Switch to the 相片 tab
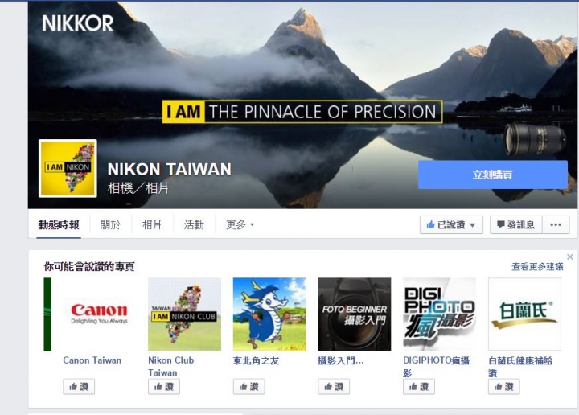The image size is (579, 415). point(152,224)
